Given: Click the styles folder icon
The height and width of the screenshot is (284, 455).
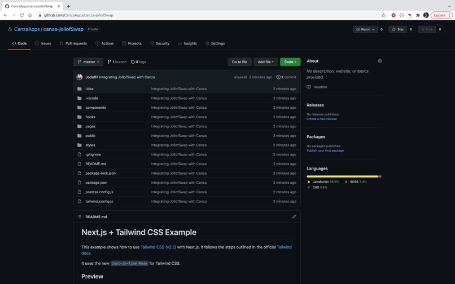Looking at the screenshot, I should point(79,145).
